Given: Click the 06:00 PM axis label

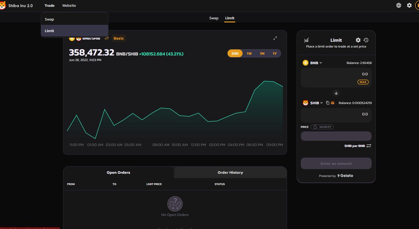Looking at the screenshot, I should tap(255, 145).
